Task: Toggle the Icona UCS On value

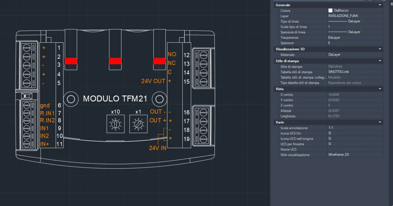Action: [x=355, y=133]
